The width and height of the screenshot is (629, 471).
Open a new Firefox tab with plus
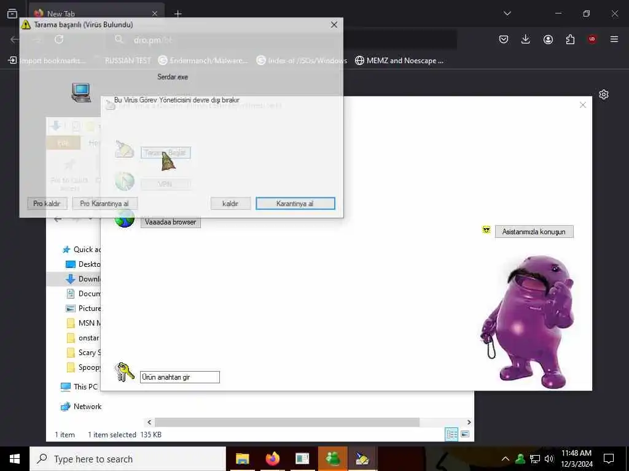pyautogui.click(x=178, y=14)
